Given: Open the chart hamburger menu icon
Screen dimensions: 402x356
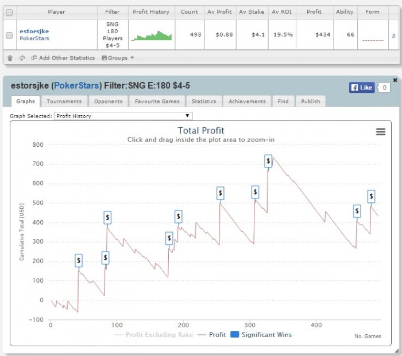Looking at the screenshot, I should click(380, 132).
